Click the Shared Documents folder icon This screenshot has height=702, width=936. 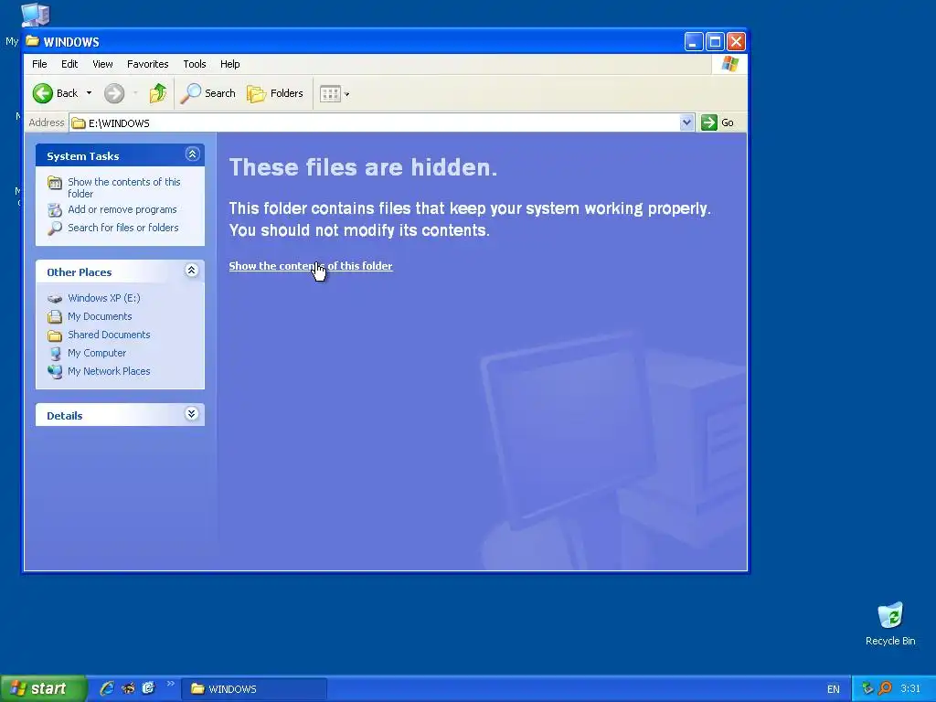tap(55, 335)
